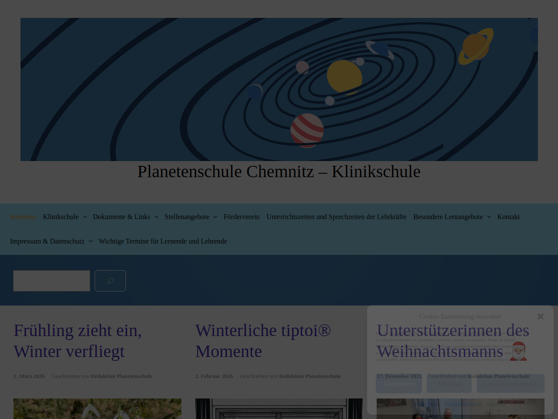Open the Stellenangebote dropdown chevron

[215, 217]
